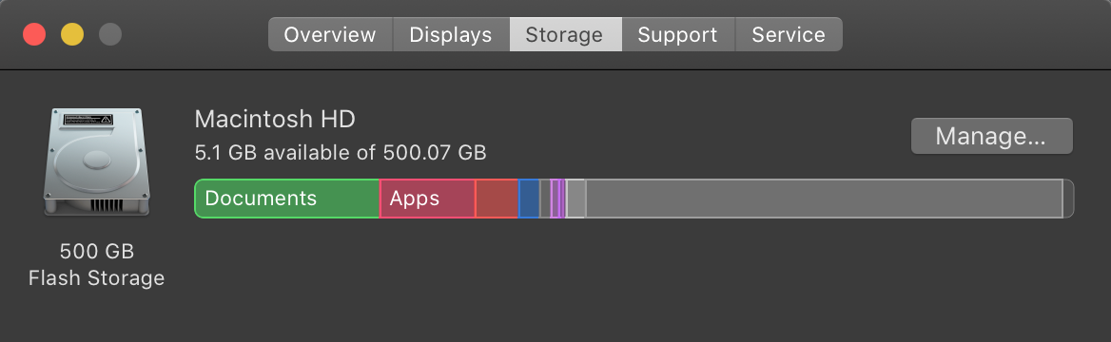
Task: Click the light gray segment after purple
Action: pos(575,199)
